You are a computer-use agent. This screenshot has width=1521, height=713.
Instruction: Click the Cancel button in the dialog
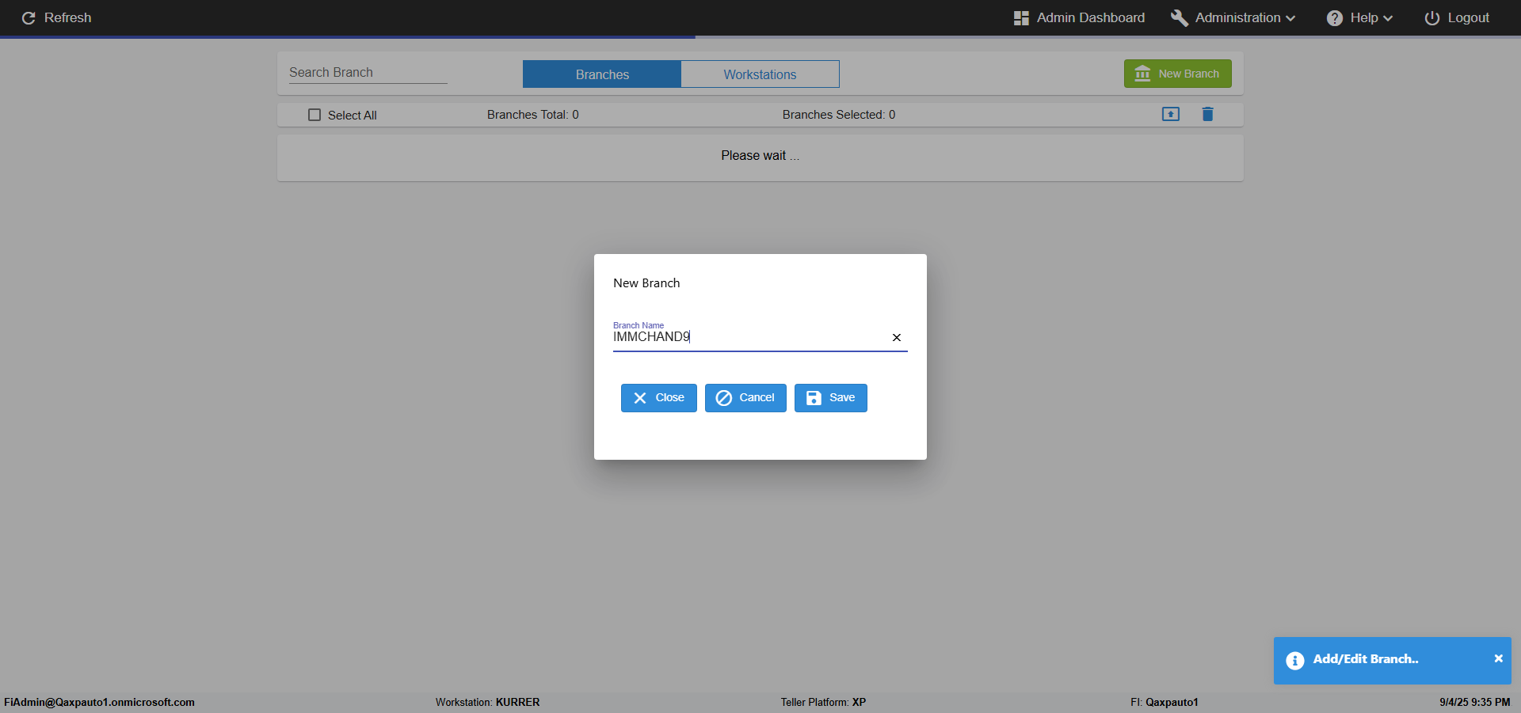(x=745, y=398)
